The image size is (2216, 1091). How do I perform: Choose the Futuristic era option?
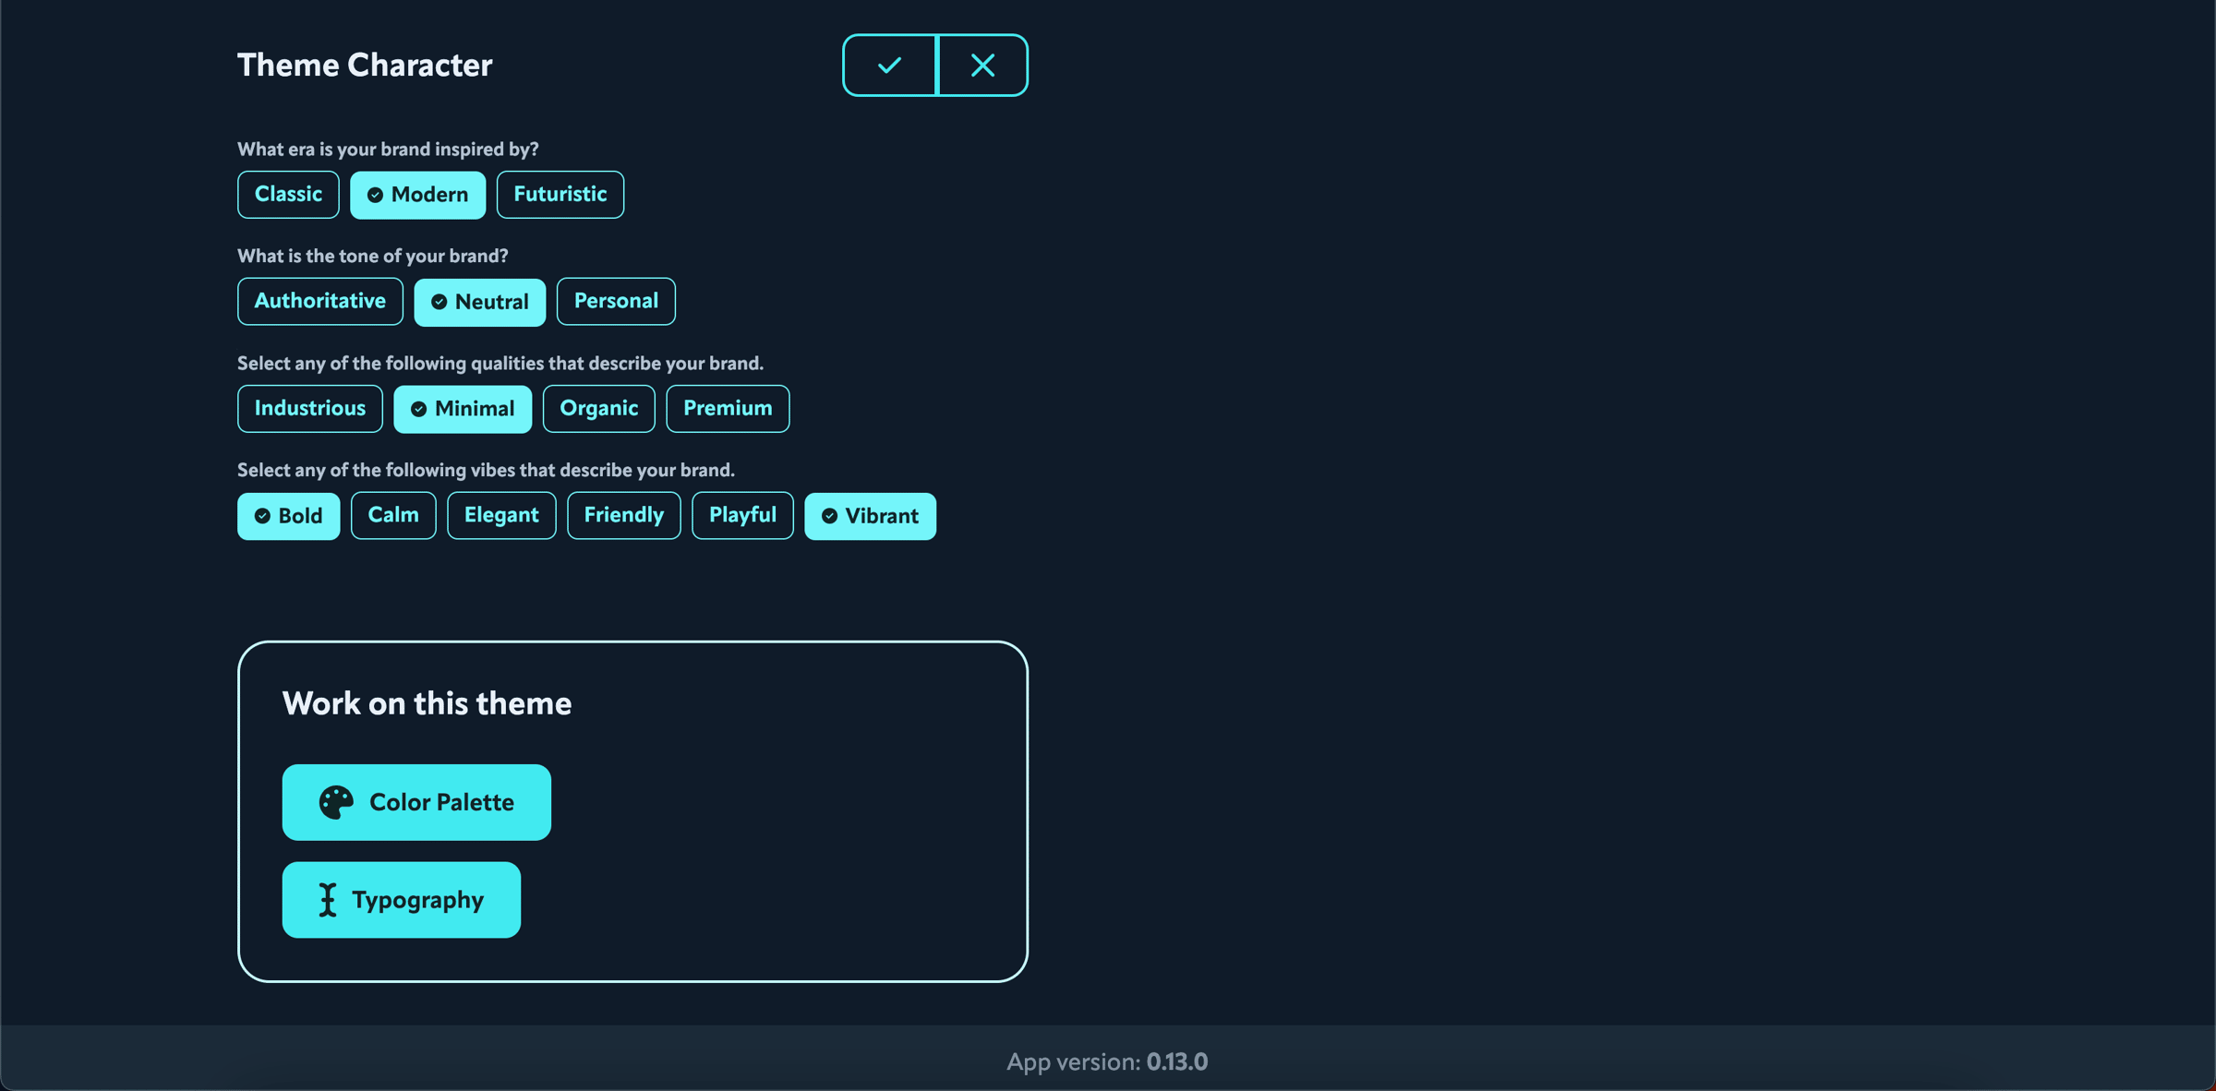point(560,195)
